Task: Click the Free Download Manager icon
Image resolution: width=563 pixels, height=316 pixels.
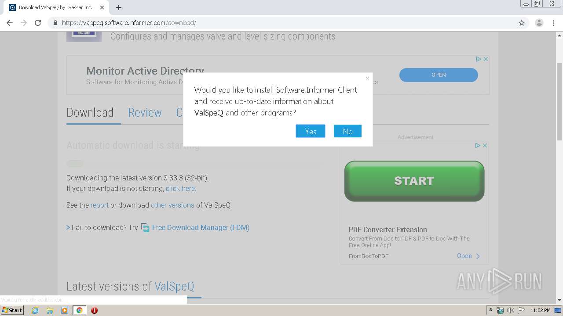Action: (145, 227)
